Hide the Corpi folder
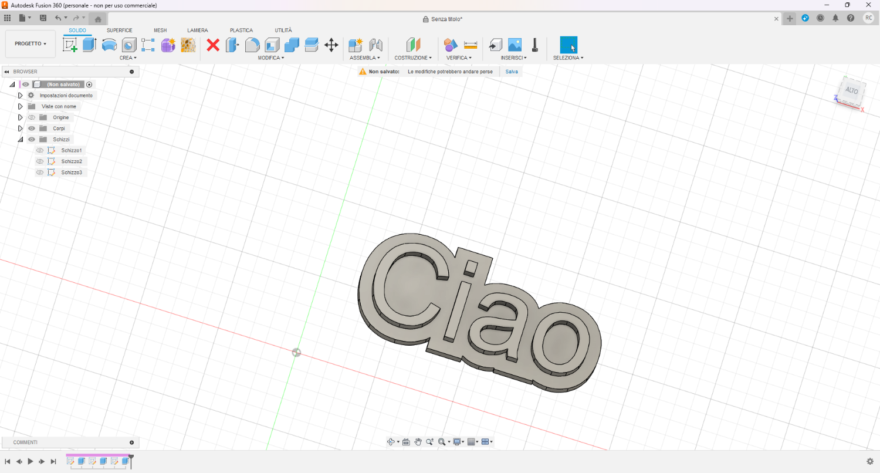This screenshot has height=473, width=880. point(32,129)
